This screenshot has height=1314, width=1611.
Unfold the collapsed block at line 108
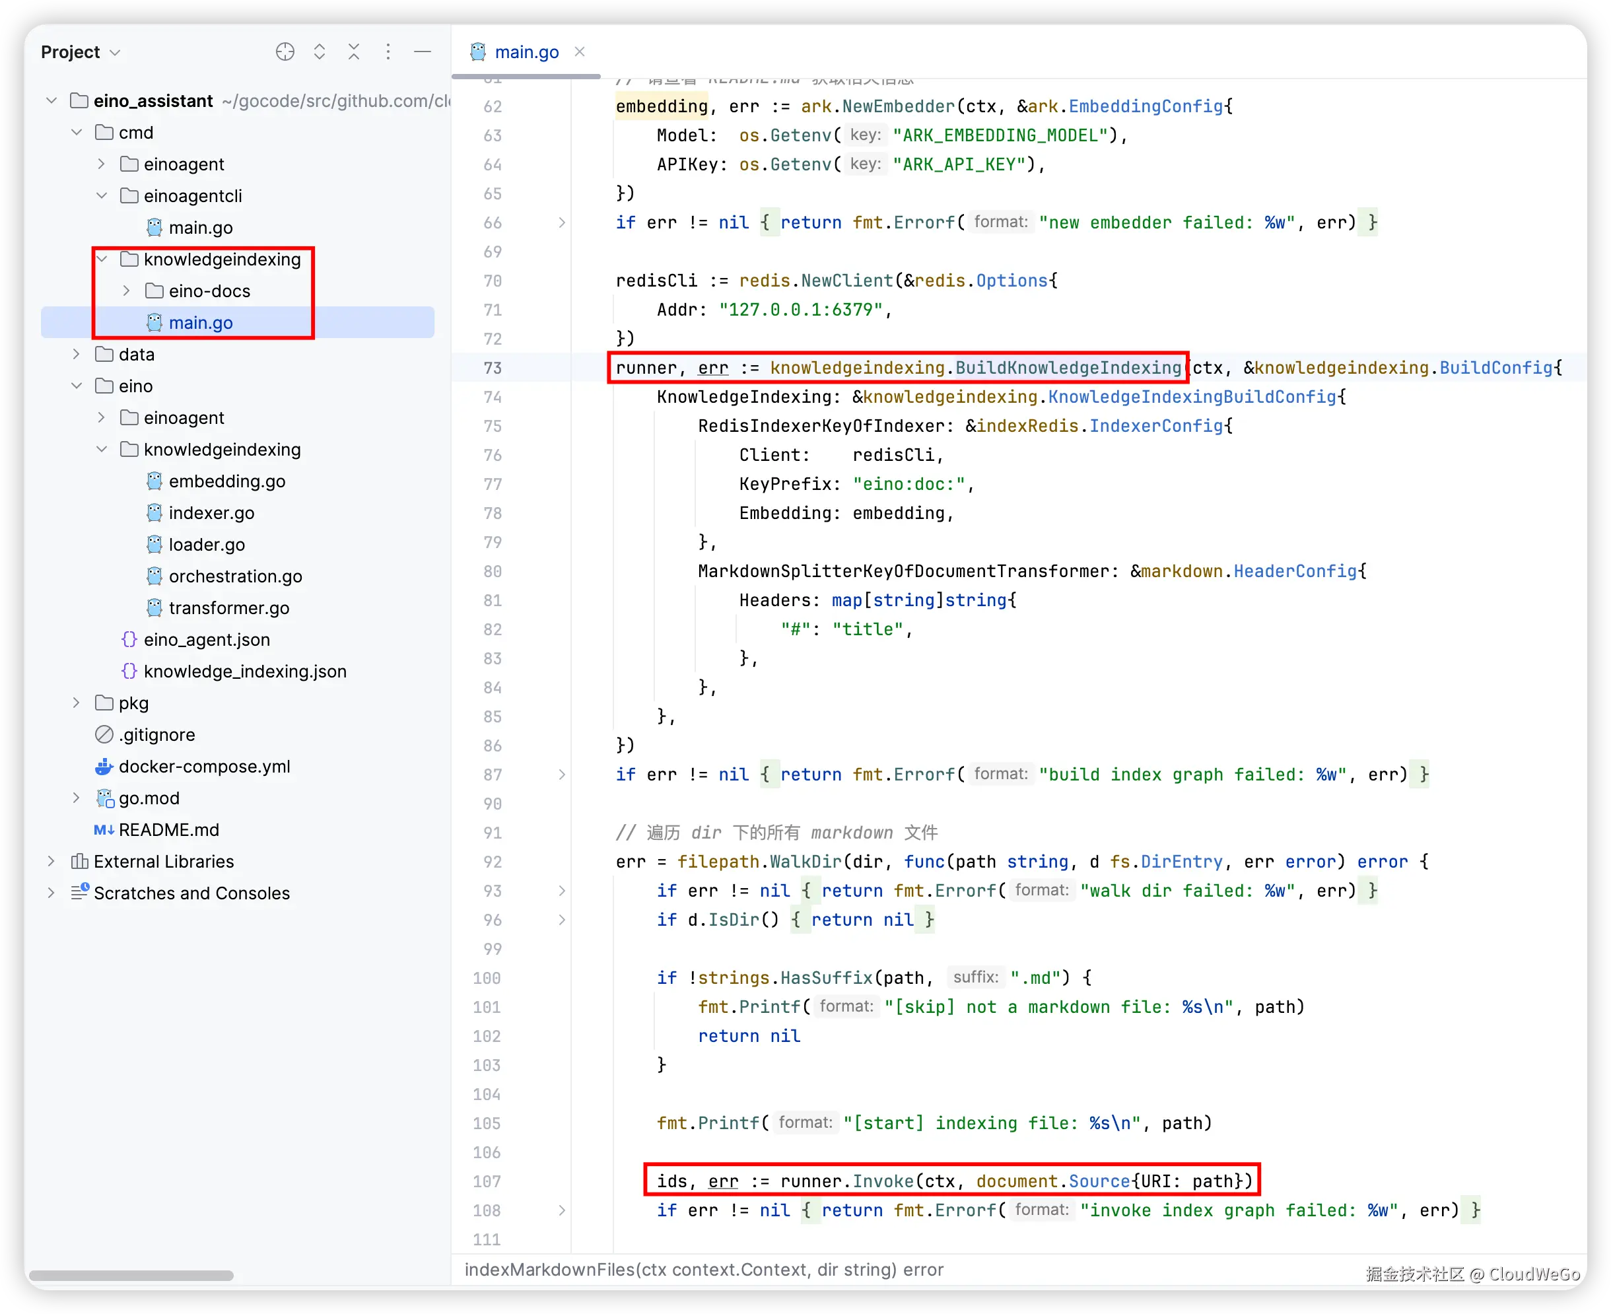[561, 1210]
